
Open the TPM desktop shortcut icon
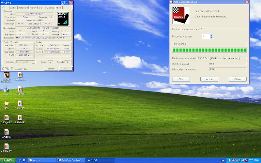pyautogui.click(x=7, y=89)
